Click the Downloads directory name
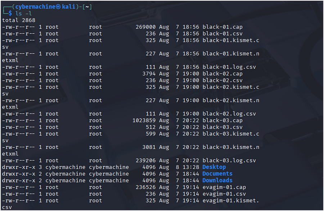The width and height of the screenshot is (324, 211). (217, 180)
